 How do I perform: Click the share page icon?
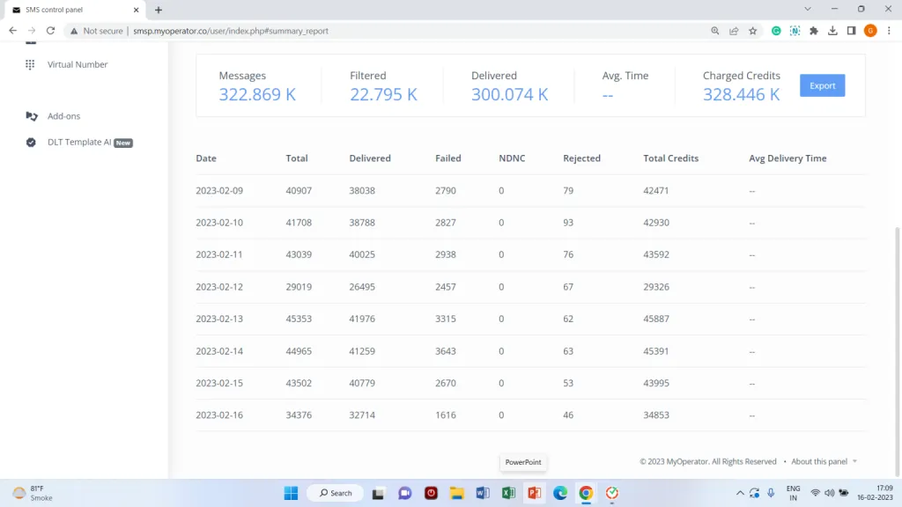click(x=734, y=31)
